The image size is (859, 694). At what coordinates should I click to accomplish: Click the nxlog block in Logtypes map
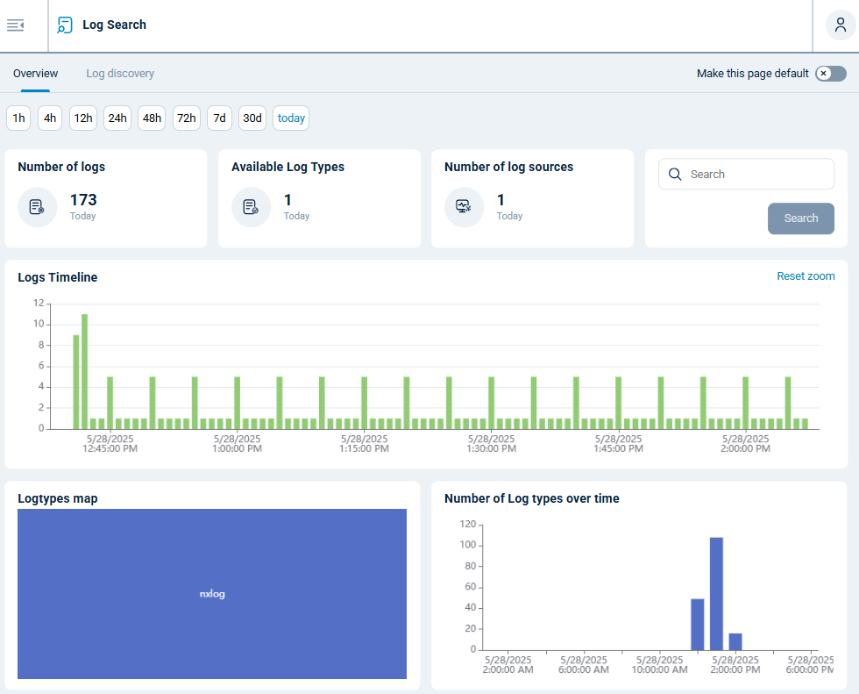click(211, 594)
